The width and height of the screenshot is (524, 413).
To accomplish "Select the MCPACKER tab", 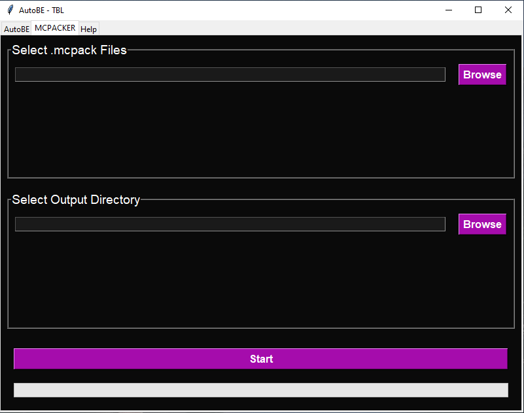I will [55, 28].
